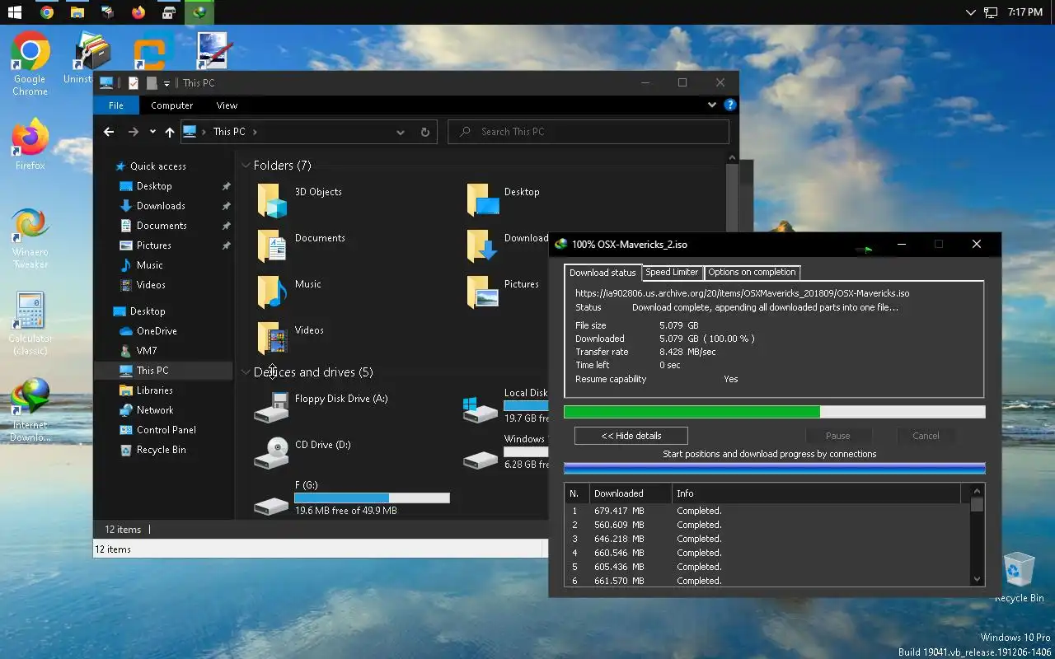Image resolution: width=1055 pixels, height=659 pixels.
Task: Open Calculator (classic) desktop shortcut
Action: [30, 323]
